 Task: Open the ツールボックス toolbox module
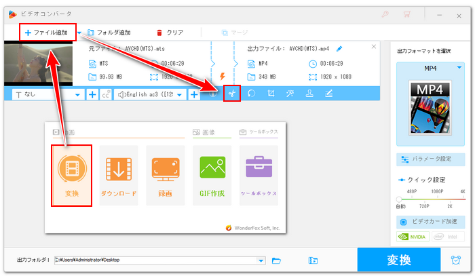pyautogui.click(x=259, y=175)
